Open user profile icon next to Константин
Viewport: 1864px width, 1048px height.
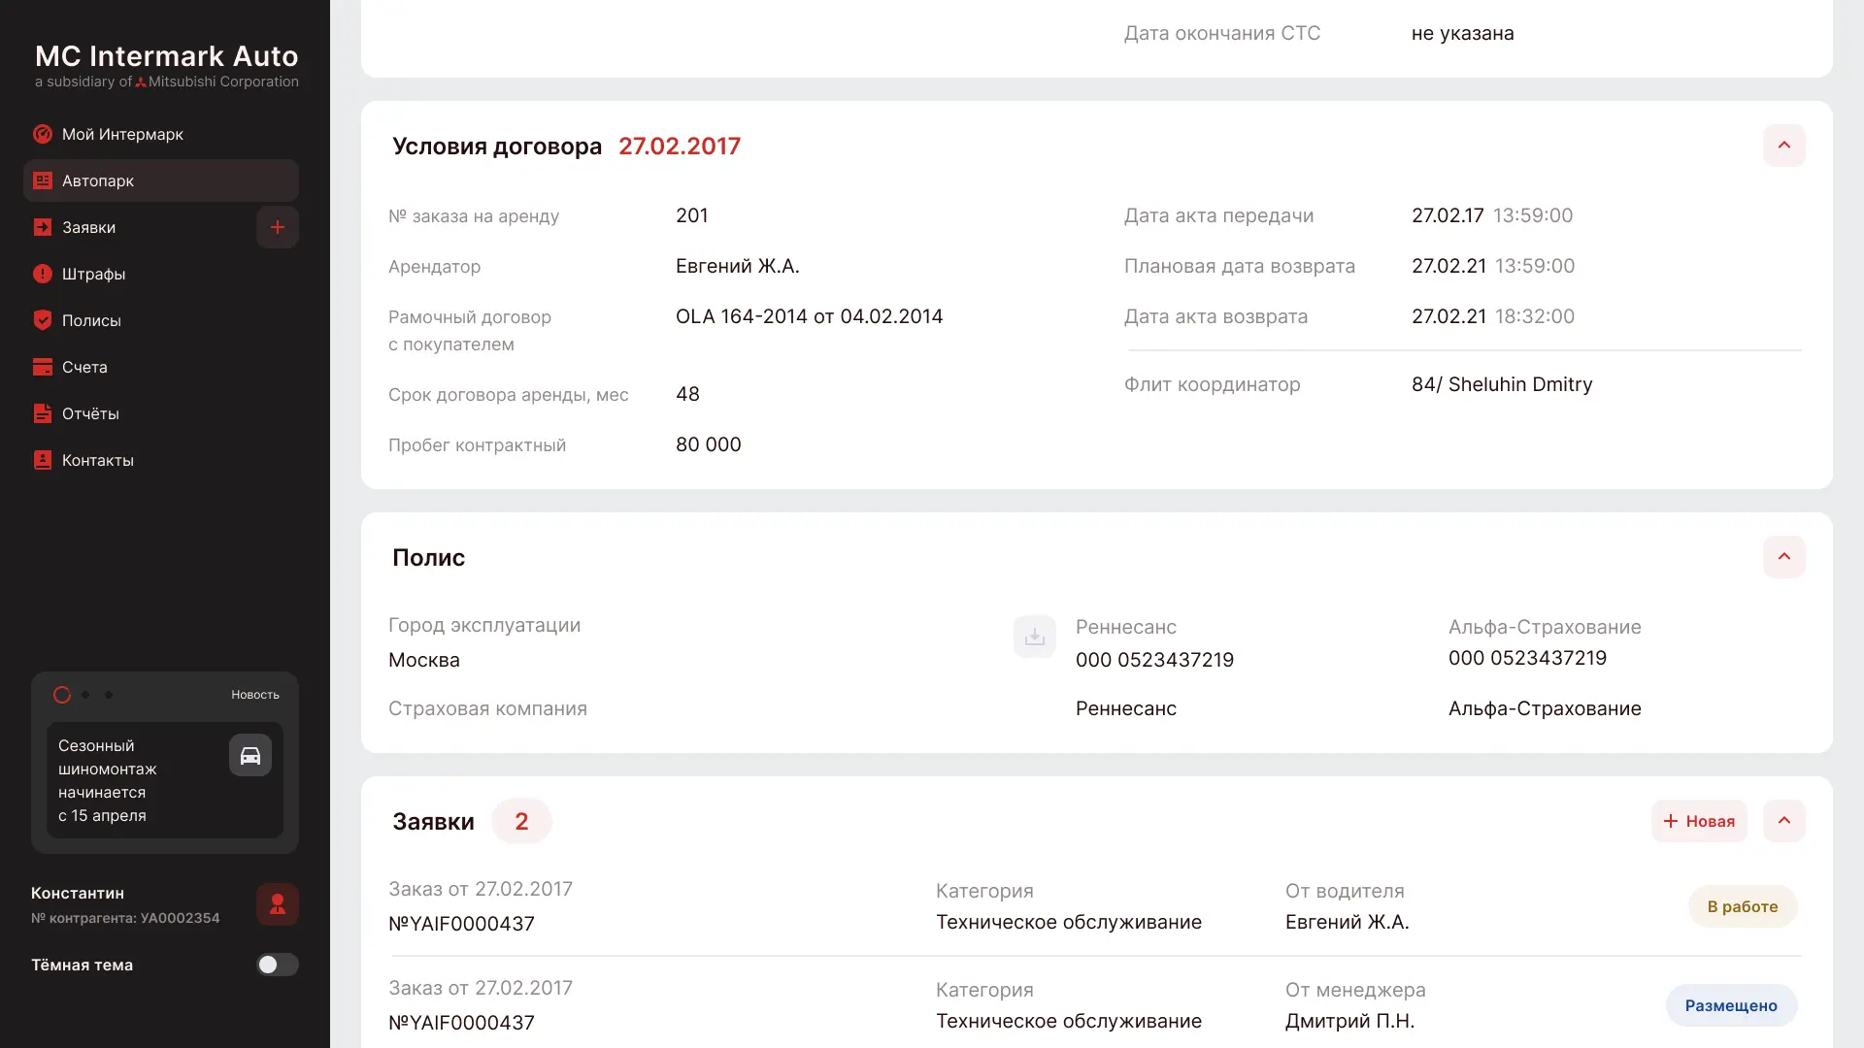click(278, 904)
